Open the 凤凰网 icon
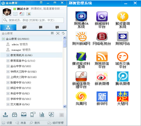The image size is (141, 126). (x=81, y=96)
